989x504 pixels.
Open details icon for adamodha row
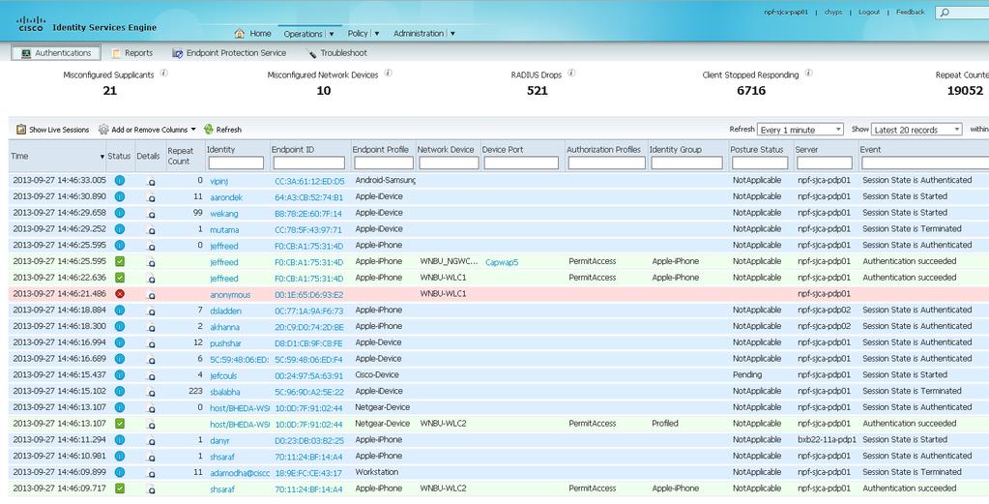[x=150, y=473]
